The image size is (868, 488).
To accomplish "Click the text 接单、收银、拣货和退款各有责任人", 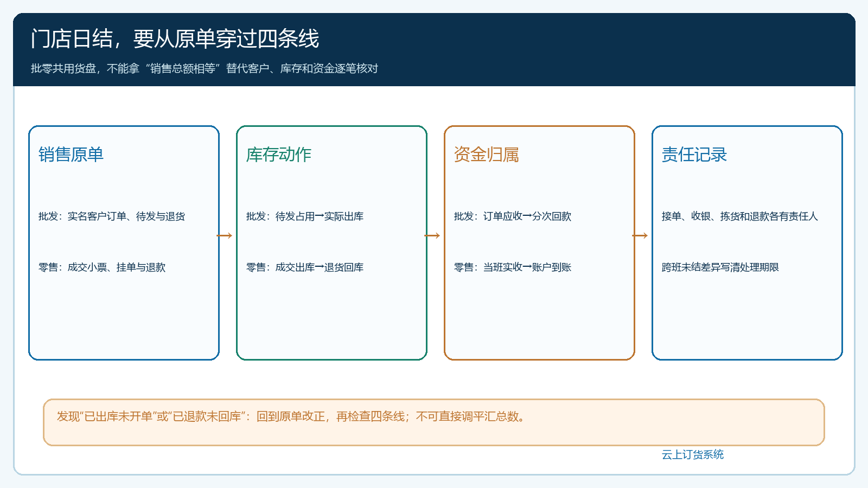I will coord(739,216).
